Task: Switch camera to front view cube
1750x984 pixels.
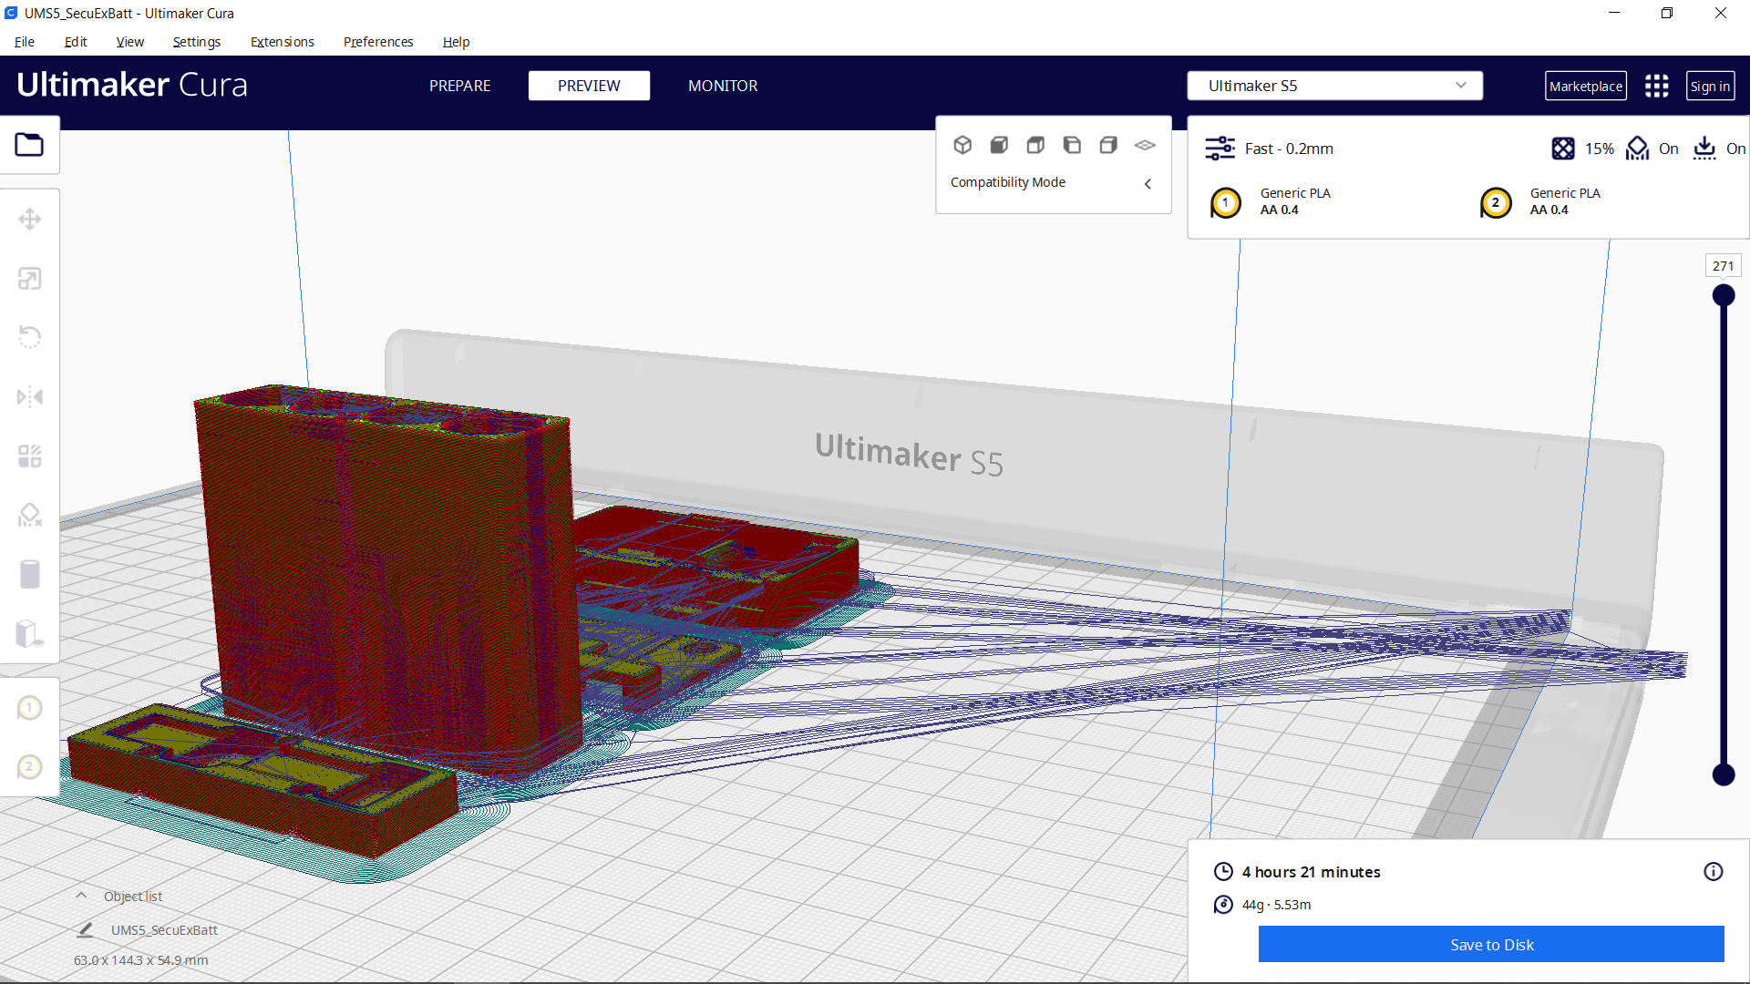Action: point(999,145)
